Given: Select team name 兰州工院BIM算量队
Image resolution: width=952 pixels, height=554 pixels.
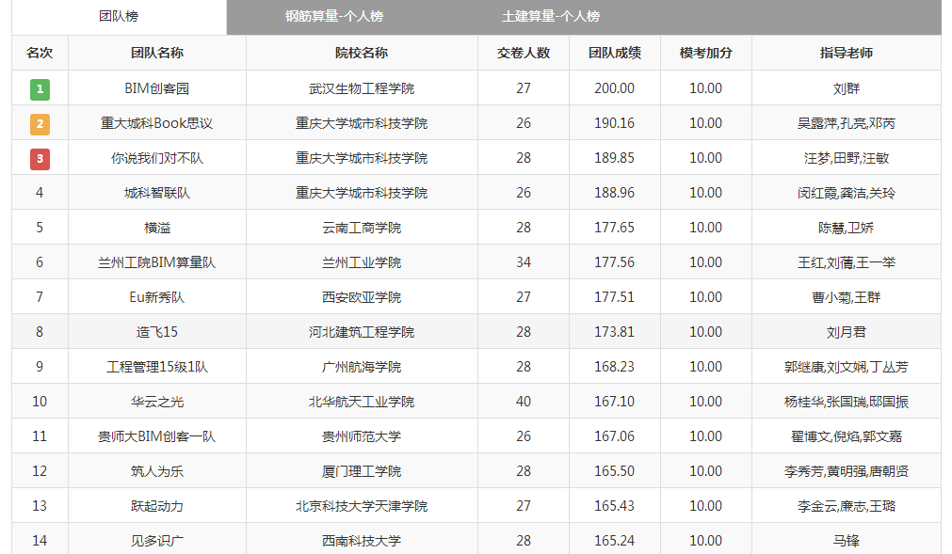Looking at the screenshot, I should [157, 262].
